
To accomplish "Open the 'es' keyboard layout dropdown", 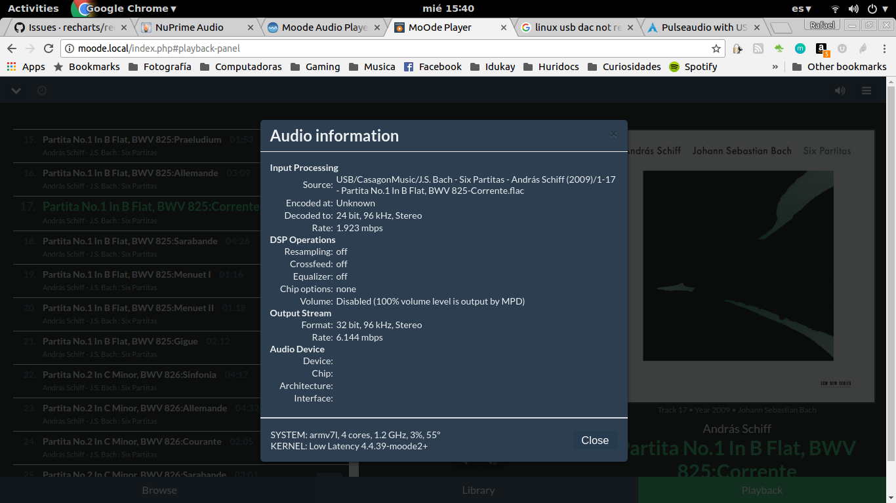I will coord(802,9).
